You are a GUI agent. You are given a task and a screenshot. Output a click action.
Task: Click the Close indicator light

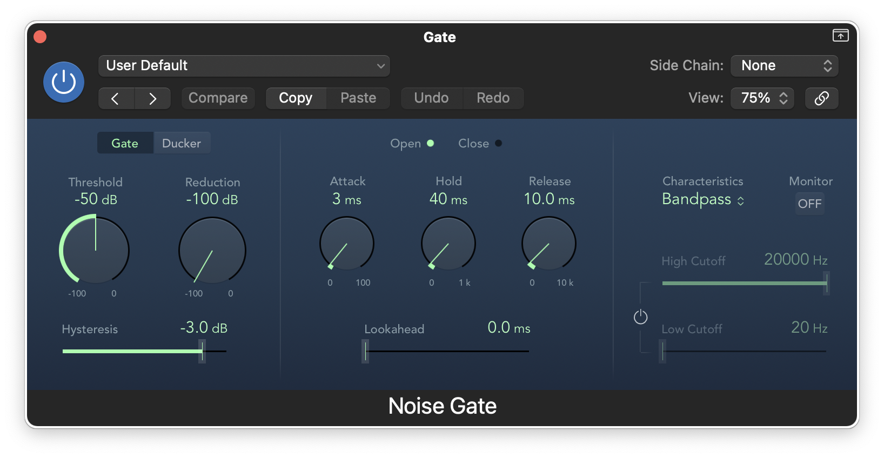coord(498,143)
